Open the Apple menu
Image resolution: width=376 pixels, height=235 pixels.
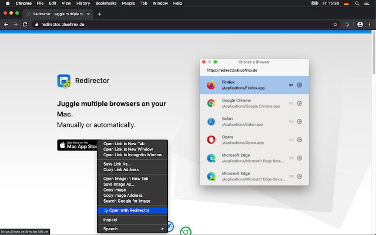tap(7, 3)
